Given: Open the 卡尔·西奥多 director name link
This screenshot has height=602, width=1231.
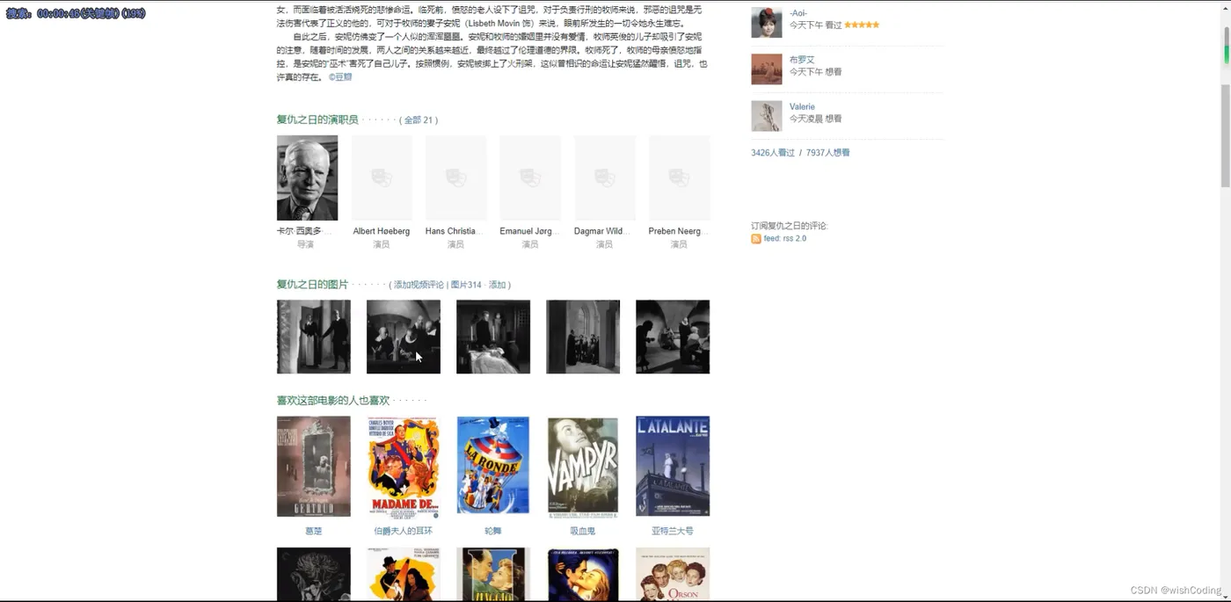Looking at the screenshot, I should 304,231.
